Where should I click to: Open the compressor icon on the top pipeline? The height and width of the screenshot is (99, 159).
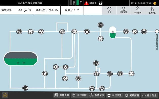click(41, 32)
